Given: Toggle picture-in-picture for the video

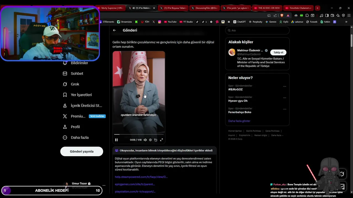Looking at the screenshot, I should pos(156,140).
